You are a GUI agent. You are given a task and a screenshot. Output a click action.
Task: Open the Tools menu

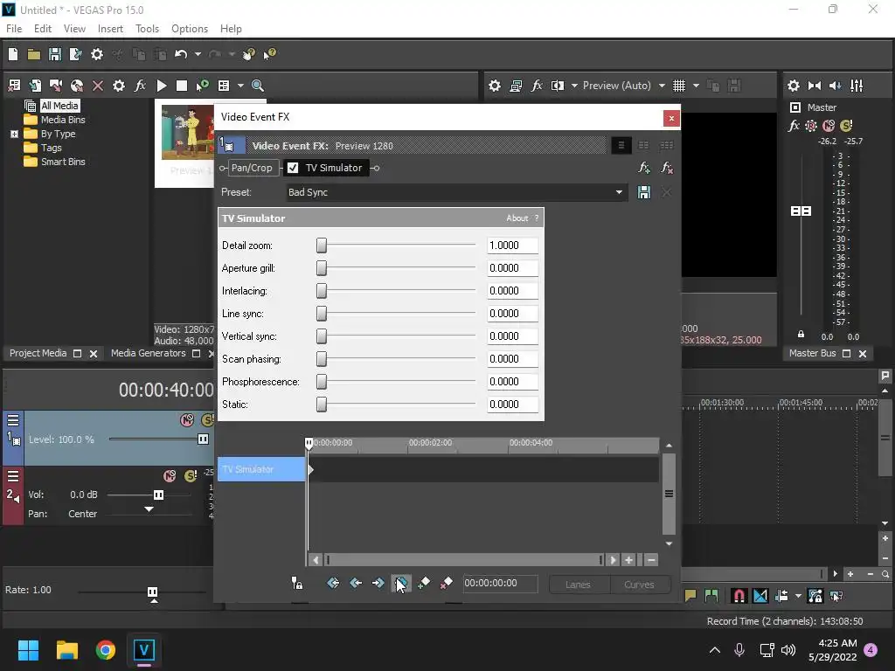(x=147, y=29)
